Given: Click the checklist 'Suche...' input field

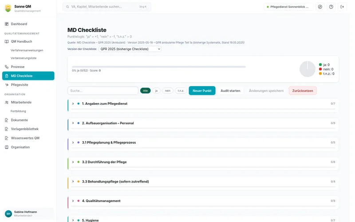Looking at the screenshot, I should tap(103, 91).
